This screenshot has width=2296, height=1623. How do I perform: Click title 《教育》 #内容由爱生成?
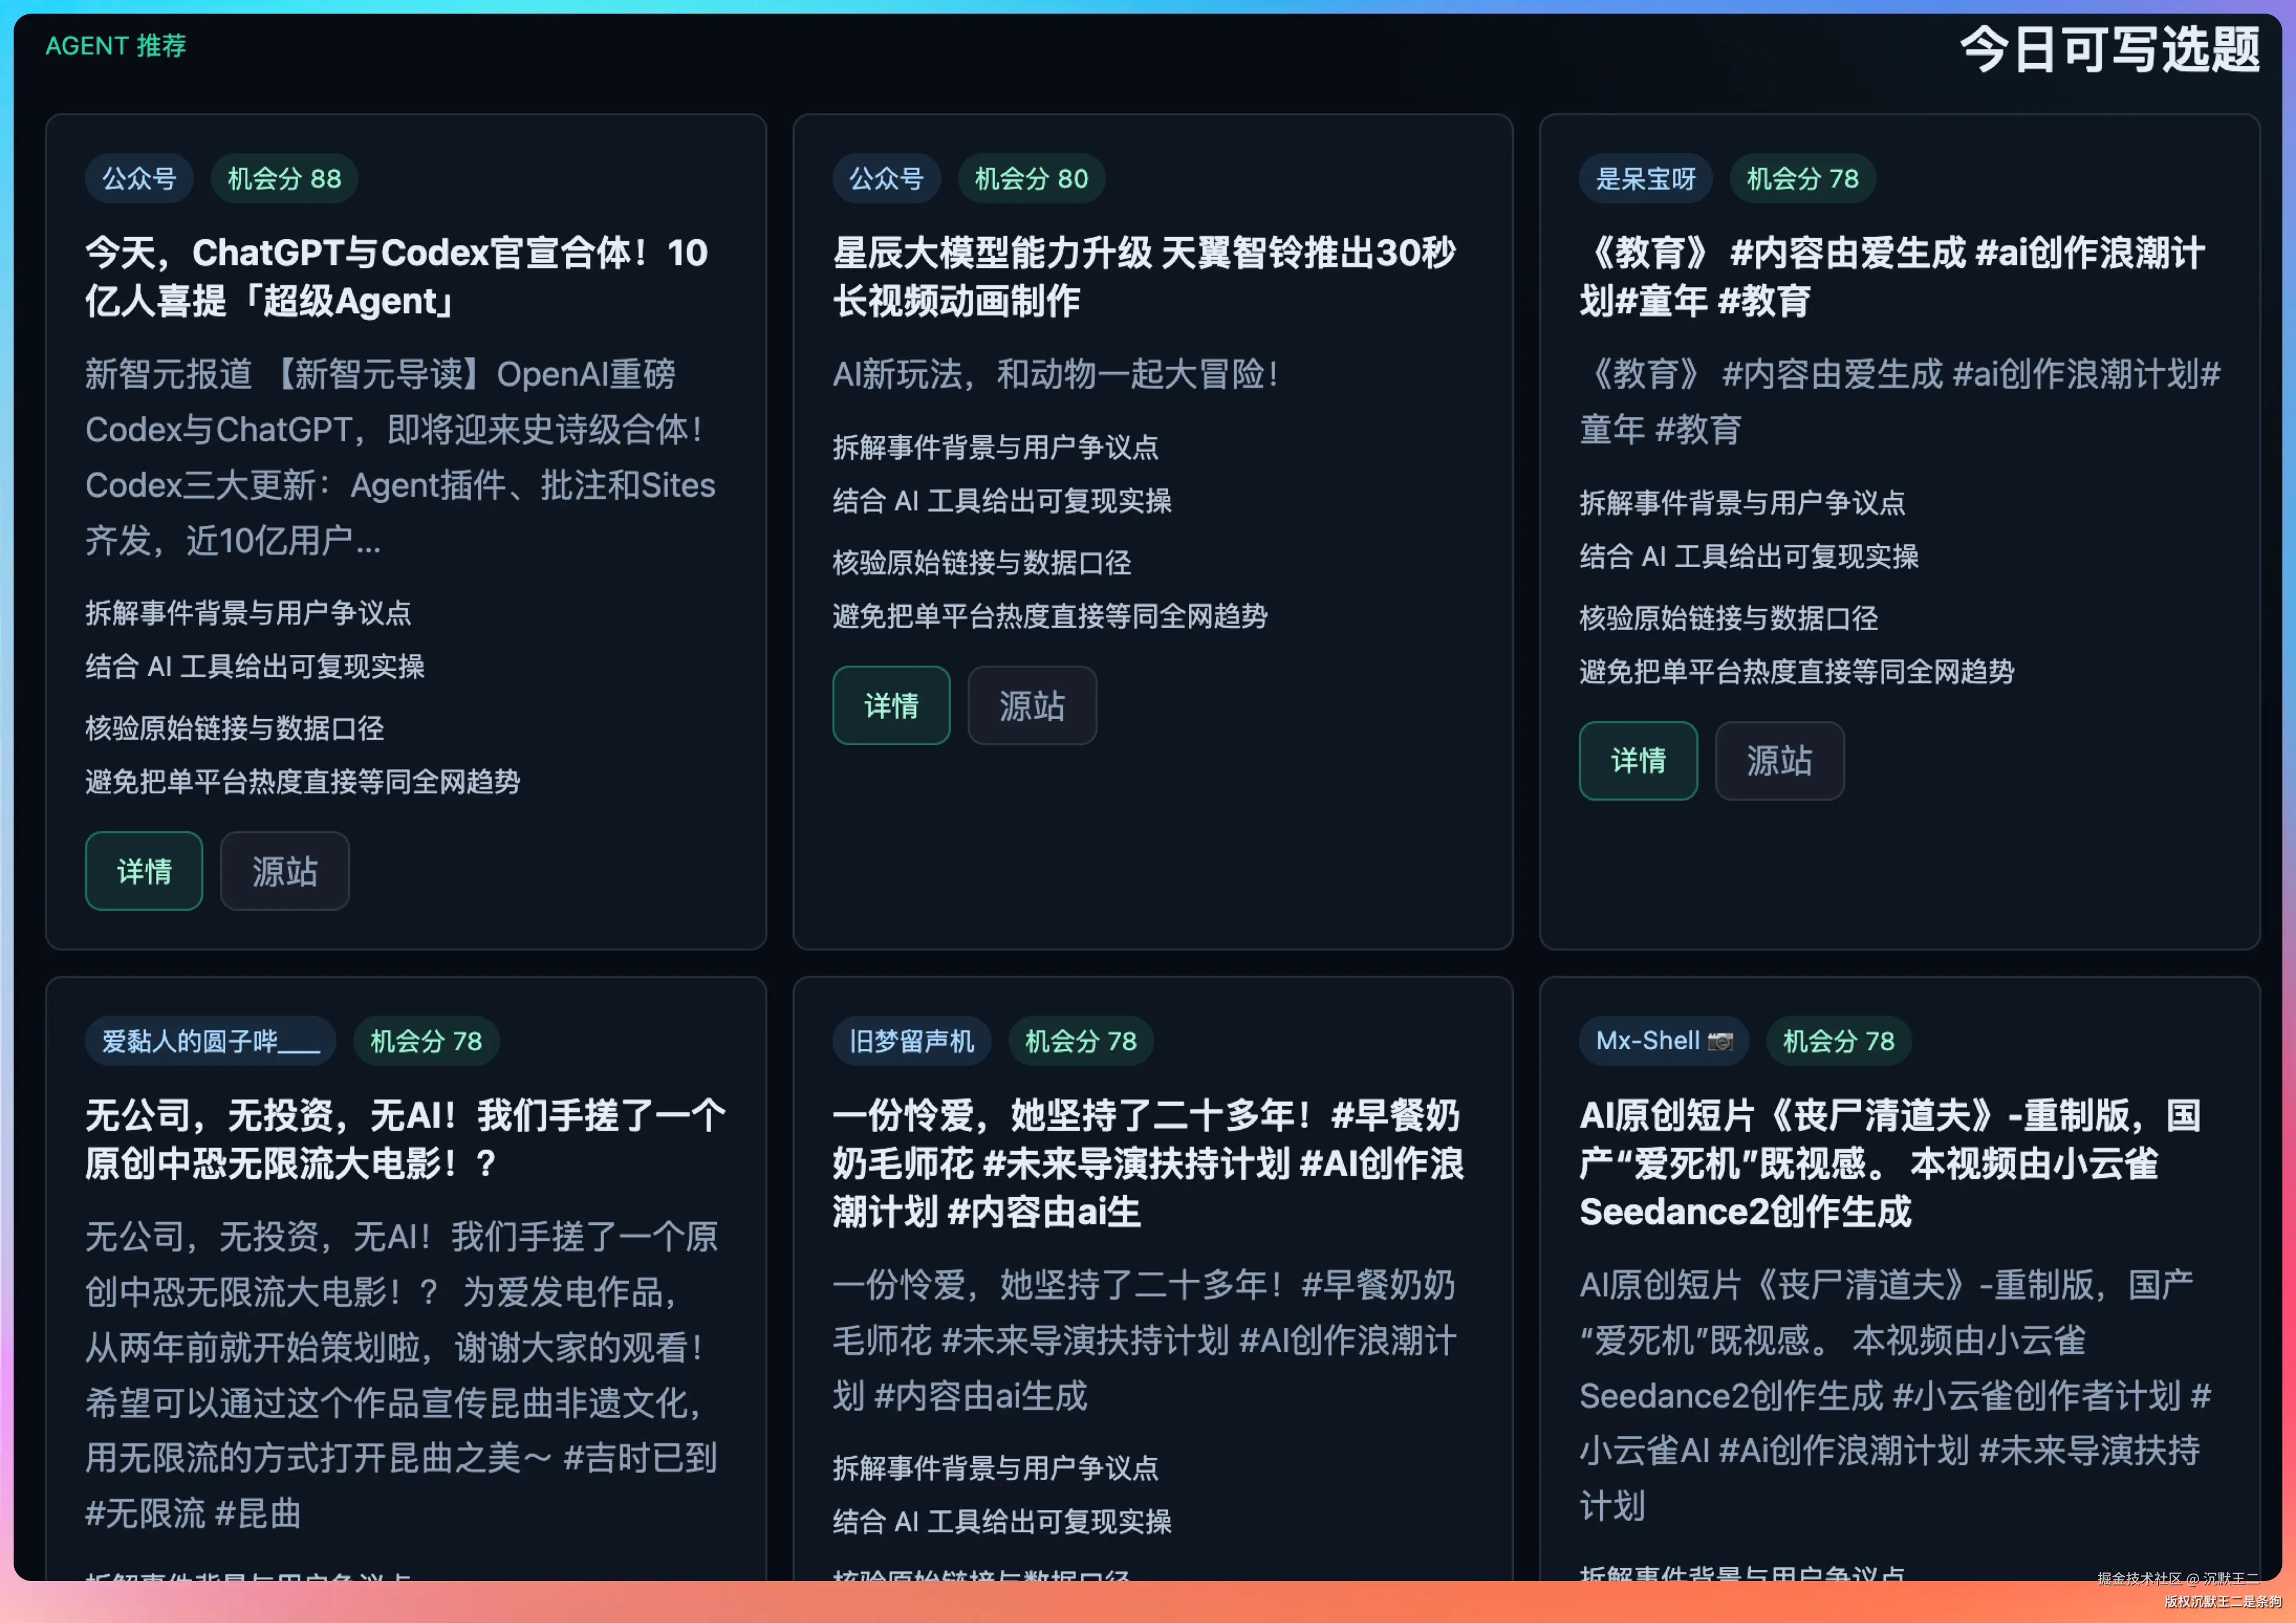point(1892,277)
